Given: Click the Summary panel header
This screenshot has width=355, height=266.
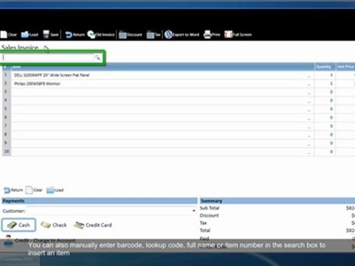Looking at the screenshot, I should pyautogui.click(x=277, y=201).
